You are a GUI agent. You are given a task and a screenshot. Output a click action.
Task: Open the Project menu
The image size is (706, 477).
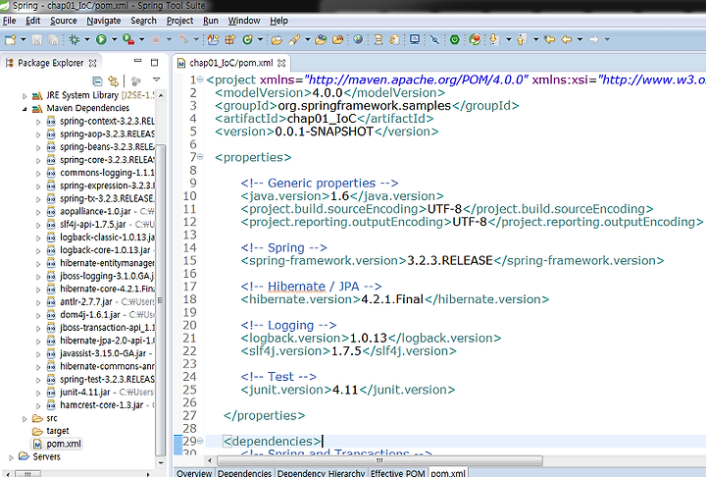(x=179, y=21)
